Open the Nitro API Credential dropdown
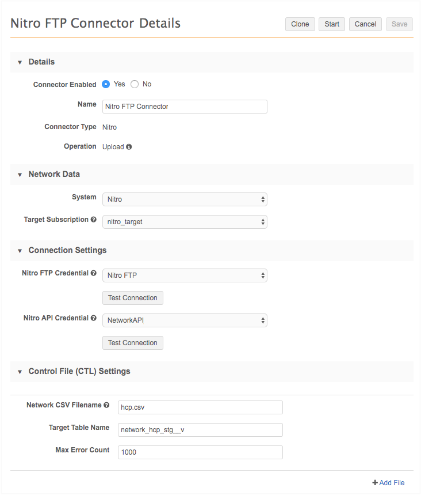This screenshot has width=421, height=495. [x=185, y=320]
